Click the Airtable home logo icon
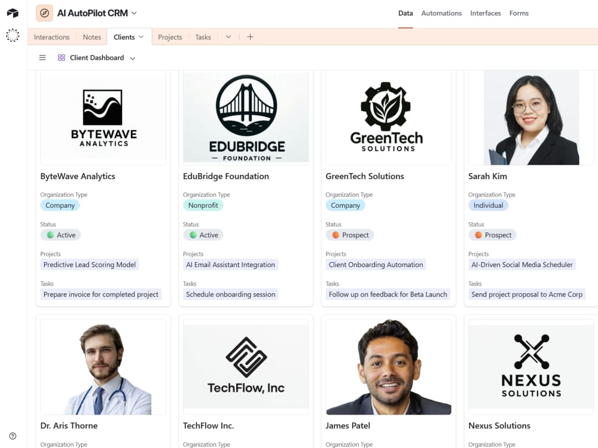The image size is (598, 448). tap(13, 13)
